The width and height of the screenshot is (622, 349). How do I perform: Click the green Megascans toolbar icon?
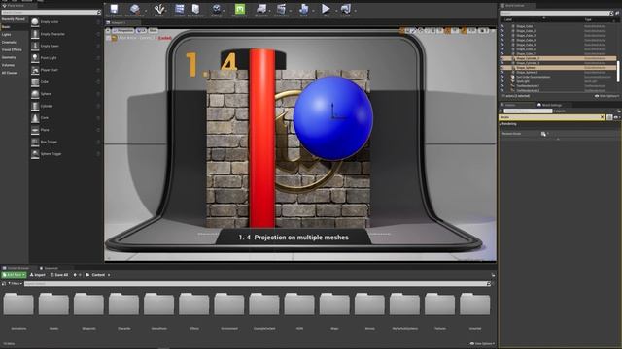click(240, 10)
